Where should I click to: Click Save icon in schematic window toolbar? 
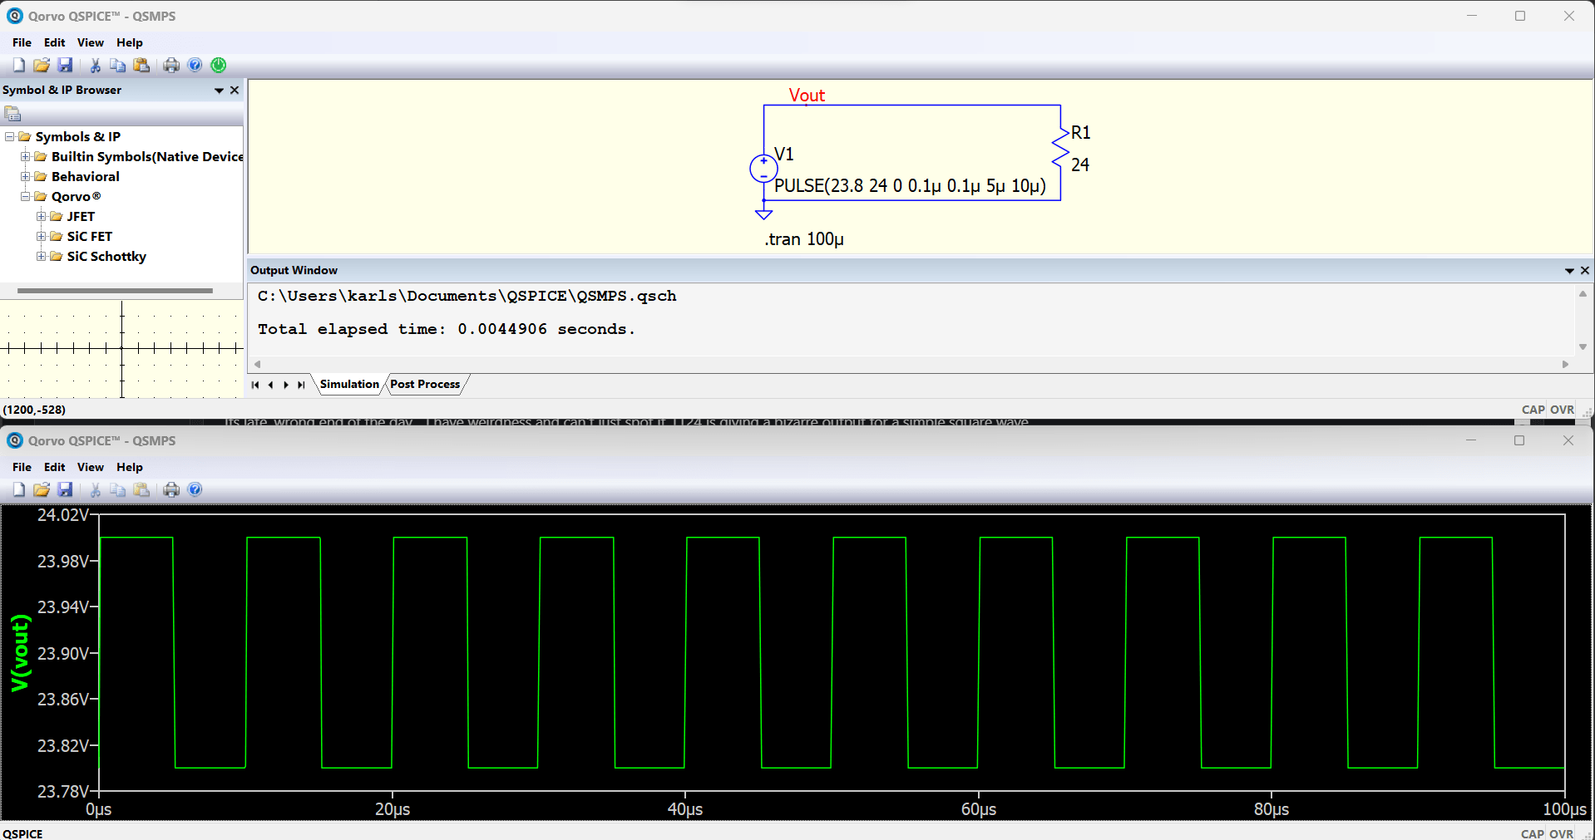[x=65, y=65]
